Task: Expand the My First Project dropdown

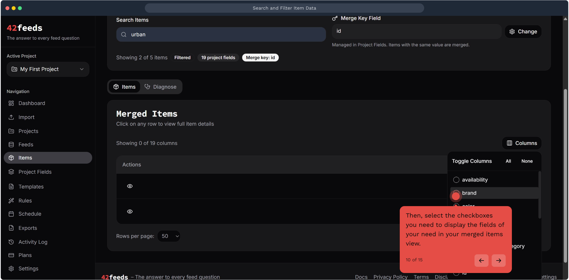Action: [x=48, y=69]
